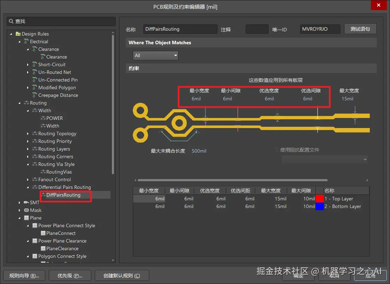This screenshot has width=390, height=284.
Task: Click the Routing Topology icon
Action: (35, 133)
